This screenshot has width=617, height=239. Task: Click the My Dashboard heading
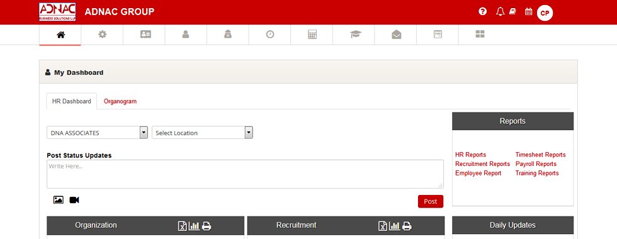pos(79,73)
